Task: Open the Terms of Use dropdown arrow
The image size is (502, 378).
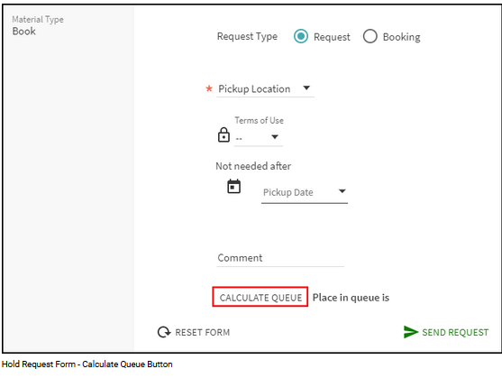Action: (x=275, y=137)
